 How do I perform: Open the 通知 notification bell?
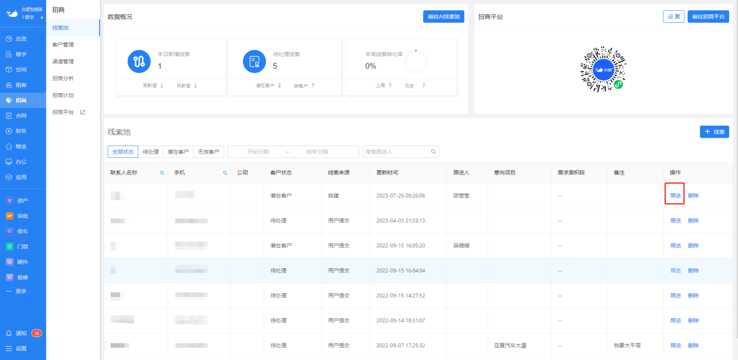[9, 333]
